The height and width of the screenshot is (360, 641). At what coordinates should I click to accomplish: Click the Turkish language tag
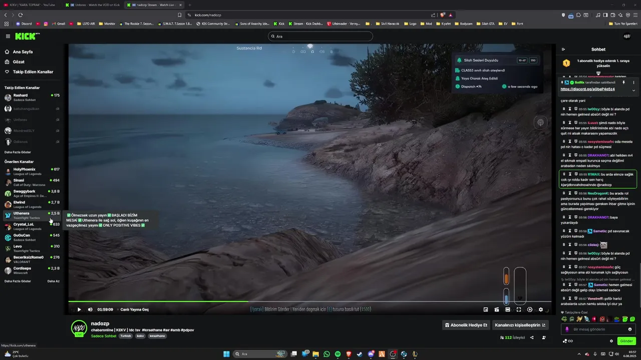tap(126, 336)
